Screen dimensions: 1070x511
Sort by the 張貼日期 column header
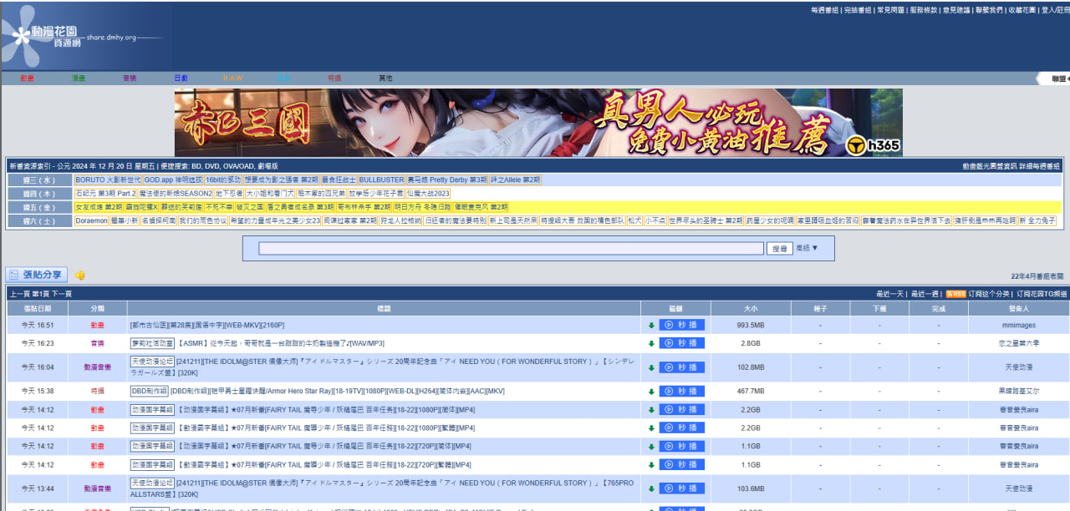(x=37, y=308)
